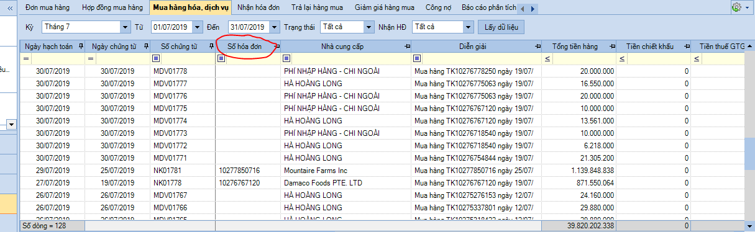
Task: Open the Từ start date picker
Action: 198,27
